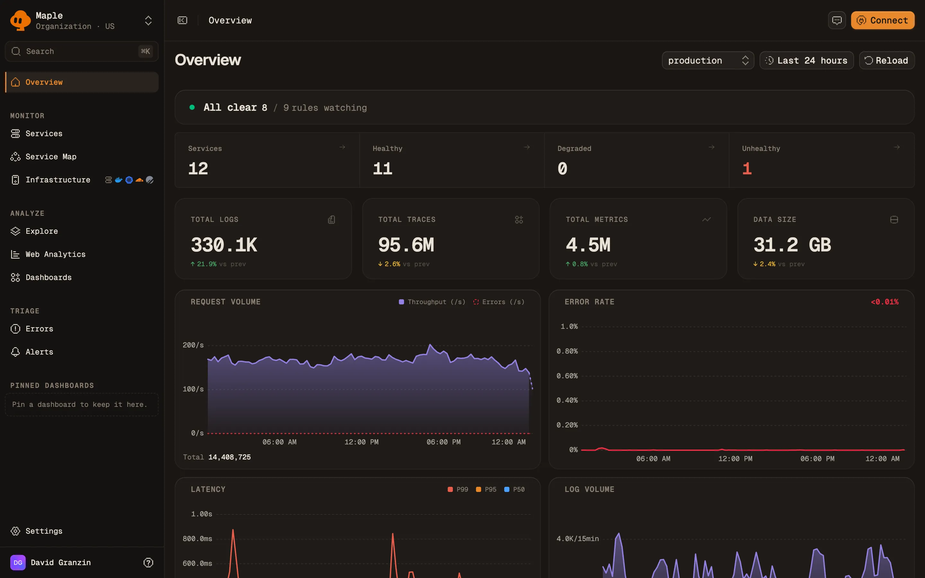Click the grey round icon after Cloudflare

pyautogui.click(x=150, y=180)
